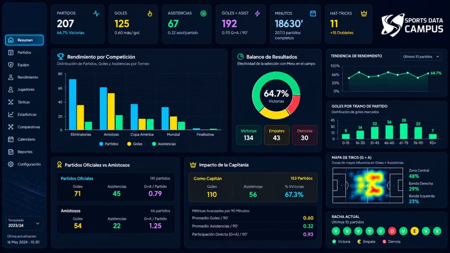450x253 pixels.
Task: Click the 67.3% Victorias captain value
Action: point(294,195)
